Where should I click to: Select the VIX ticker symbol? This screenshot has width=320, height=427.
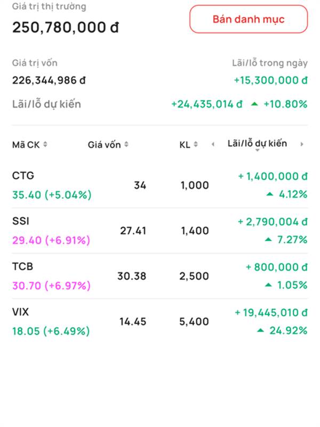point(21,312)
